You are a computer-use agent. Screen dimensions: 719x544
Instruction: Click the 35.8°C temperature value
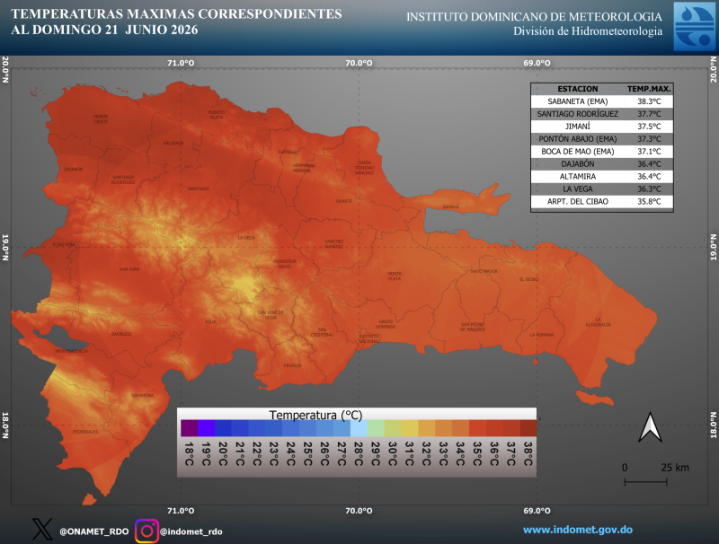pos(649,201)
